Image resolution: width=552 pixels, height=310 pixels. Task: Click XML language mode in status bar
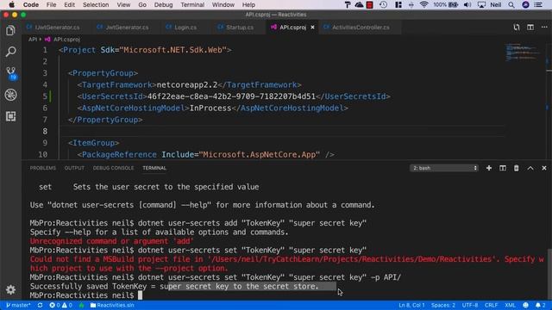[510, 305]
